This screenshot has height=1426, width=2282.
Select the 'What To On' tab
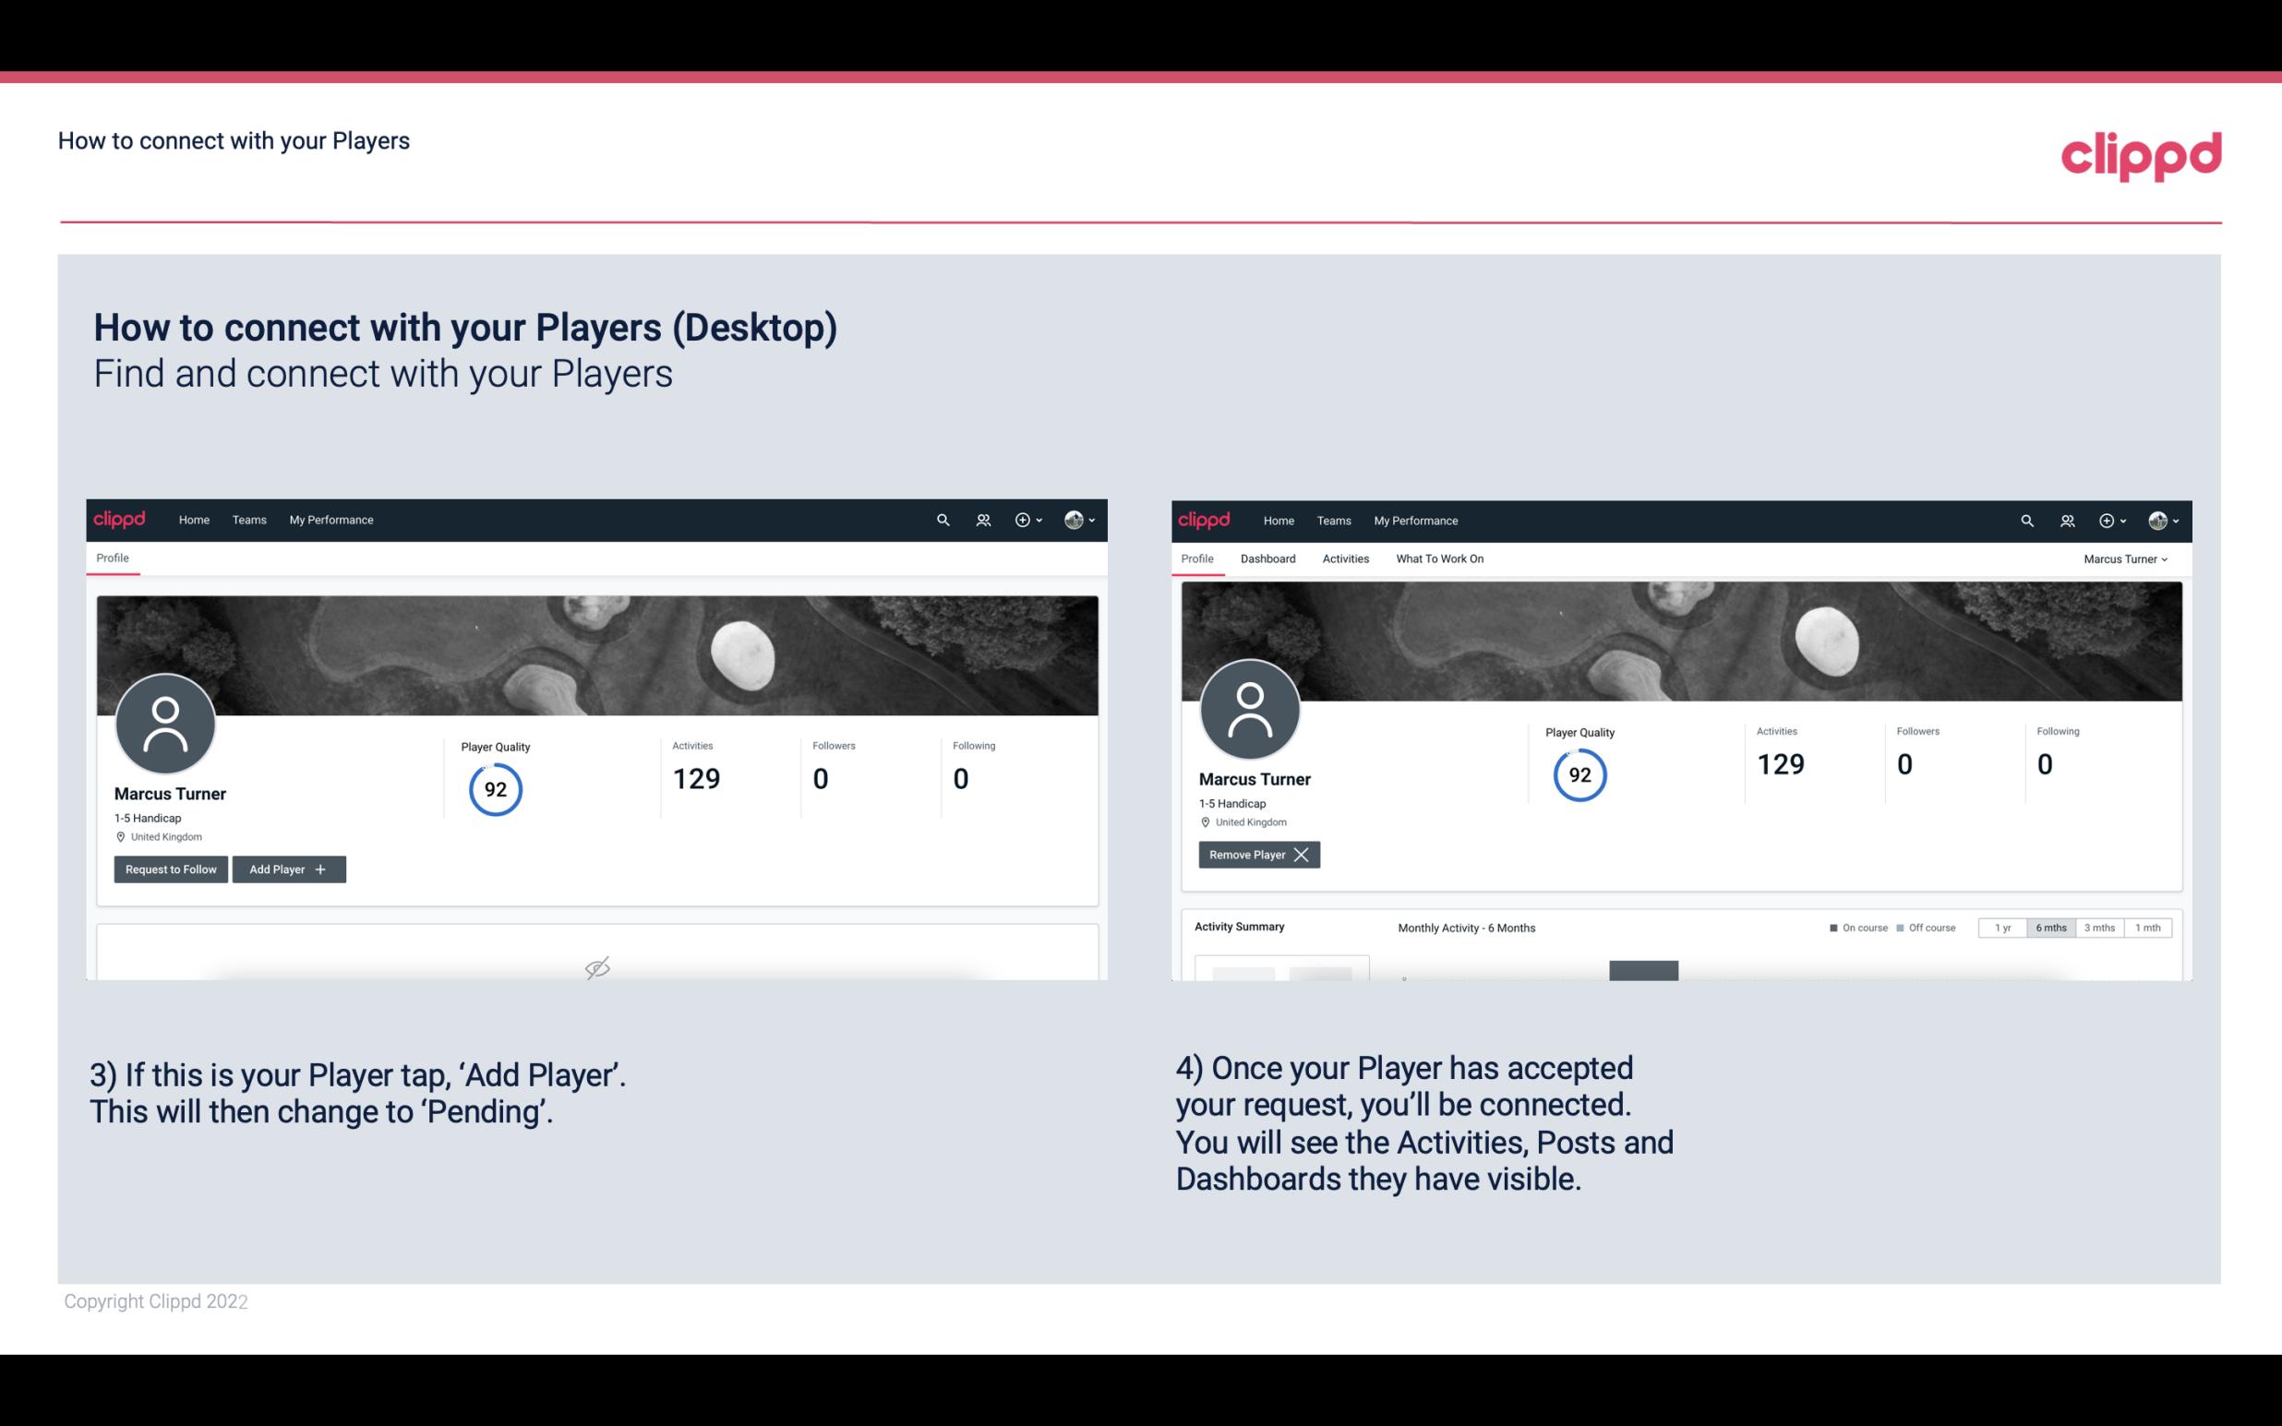(1439, 558)
